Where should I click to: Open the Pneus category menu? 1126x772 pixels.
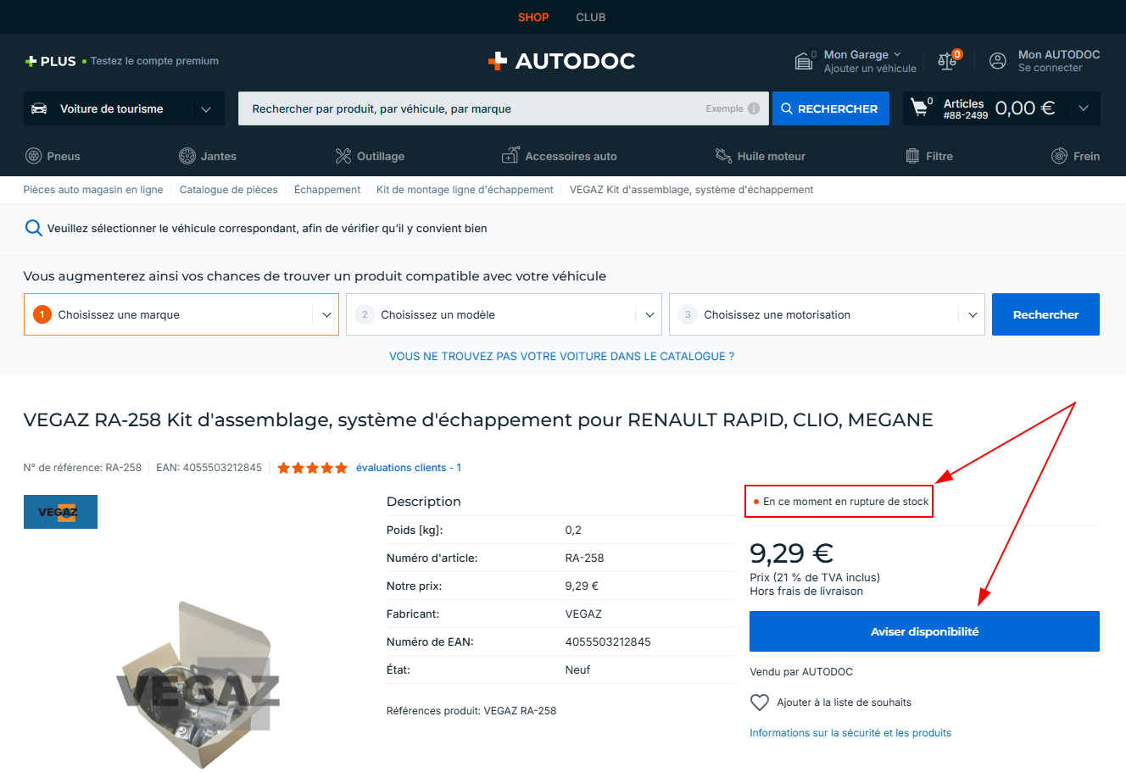pos(53,156)
